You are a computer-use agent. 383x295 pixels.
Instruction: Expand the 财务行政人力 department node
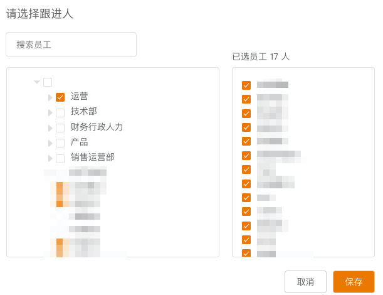point(51,127)
